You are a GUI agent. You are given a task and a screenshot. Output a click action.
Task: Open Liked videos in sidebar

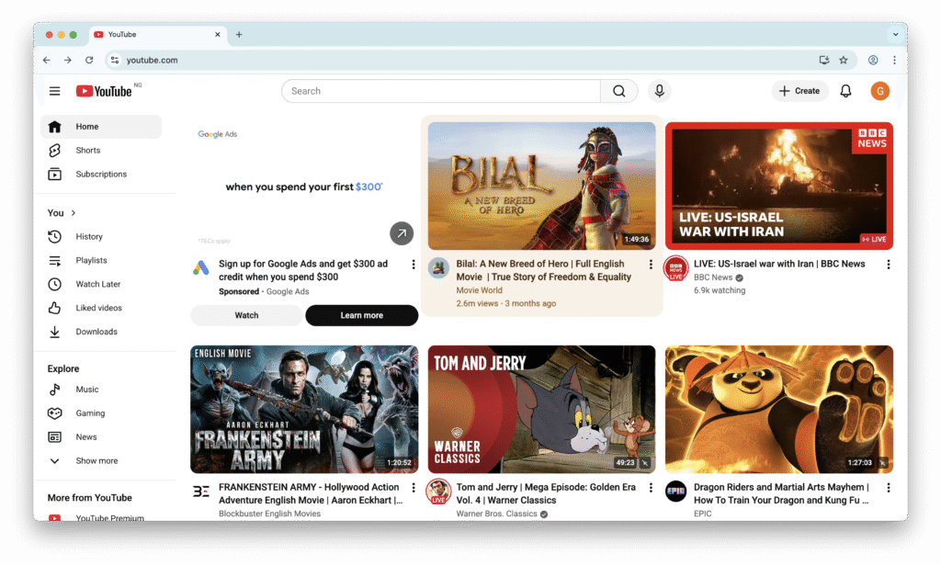(x=98, y=309)
